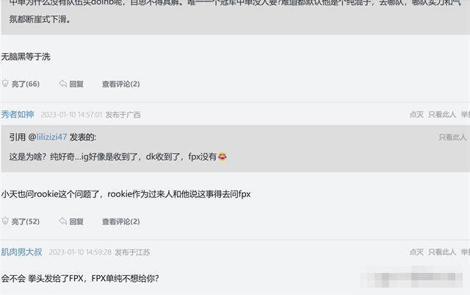Screen dimensions: 470x295
Task: Click 点灭 on 肌肉男大叔's post
Action: point(416,252)
